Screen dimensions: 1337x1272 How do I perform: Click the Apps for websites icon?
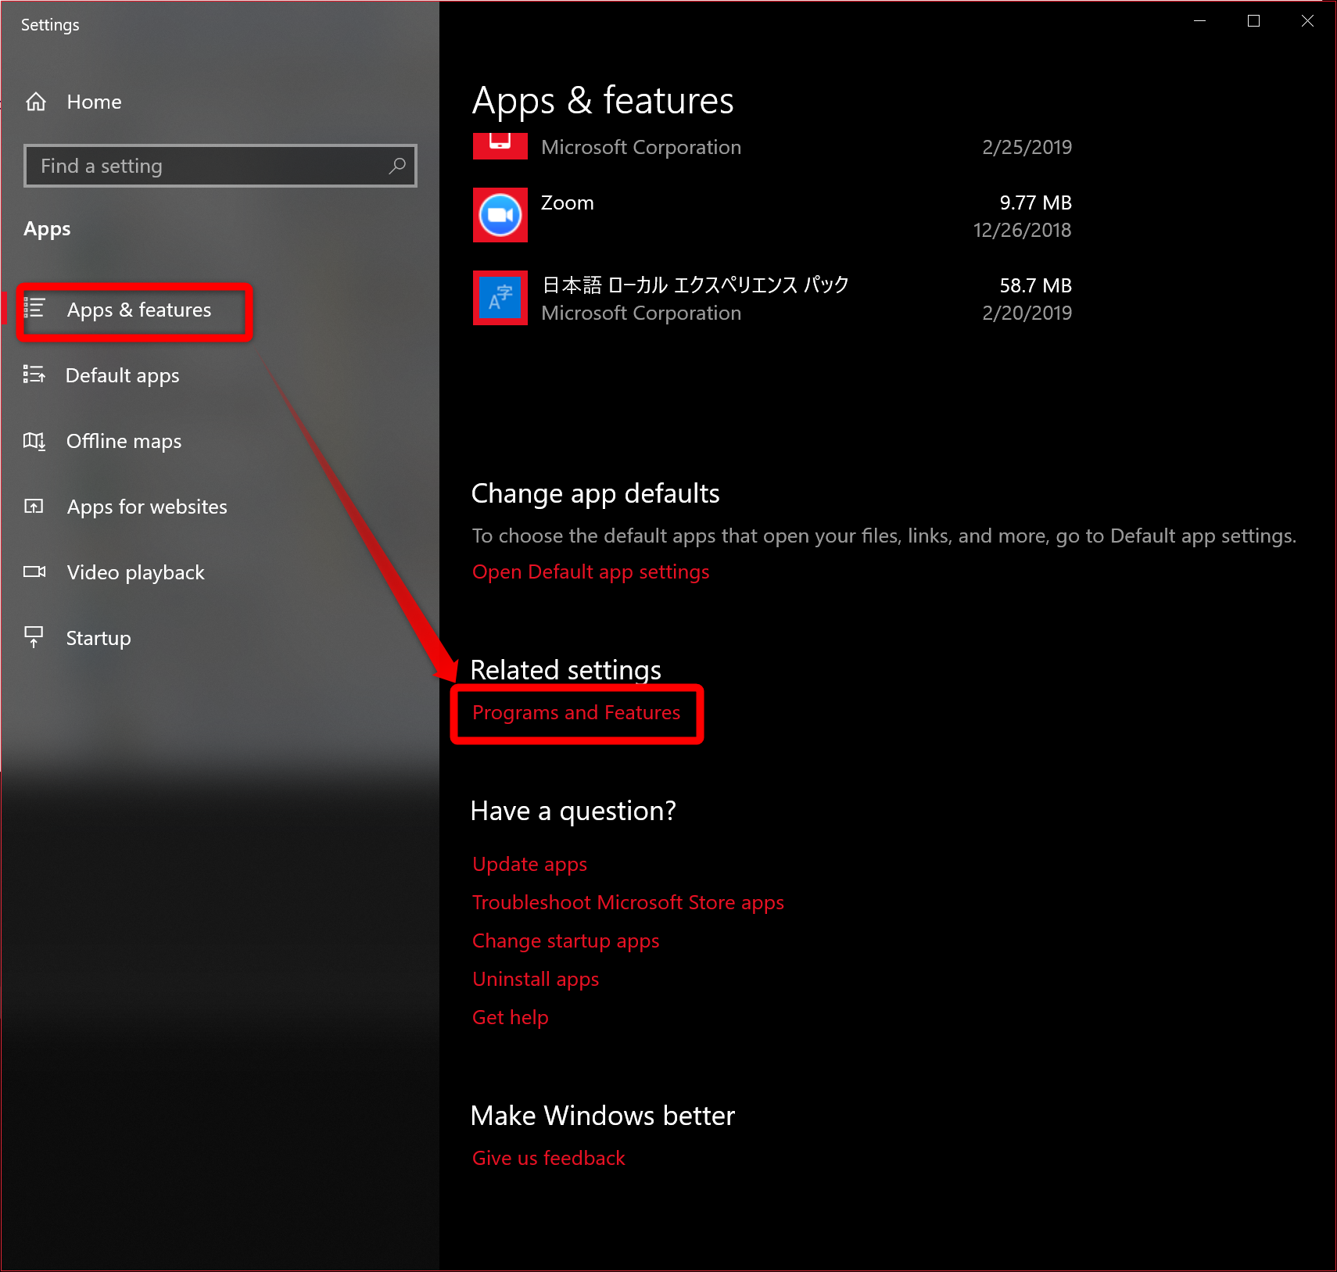tap(34, 507)
